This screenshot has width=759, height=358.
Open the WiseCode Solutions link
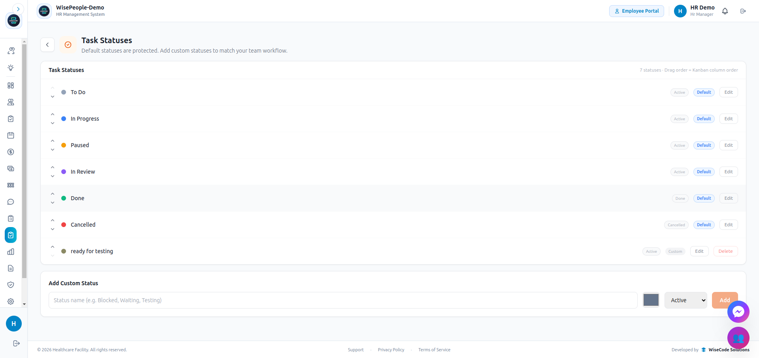[x=725, y=350]
